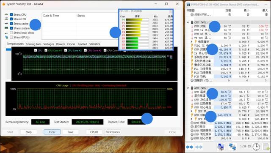Collapse the CPU [#0] sensor group
The width and height of the screenshot is (271, 153).
point(188,22)
